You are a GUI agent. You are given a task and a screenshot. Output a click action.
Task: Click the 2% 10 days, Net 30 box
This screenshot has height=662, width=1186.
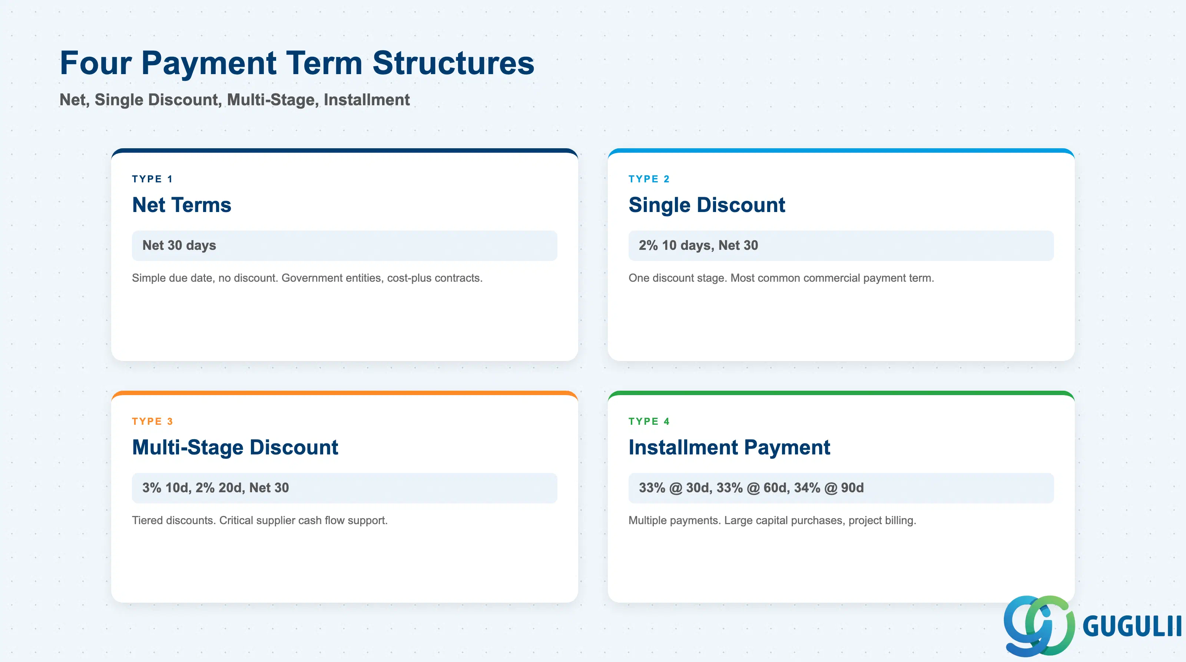[841, 245]
